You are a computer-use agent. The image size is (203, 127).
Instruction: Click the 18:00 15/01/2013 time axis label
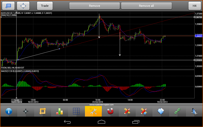33,101
